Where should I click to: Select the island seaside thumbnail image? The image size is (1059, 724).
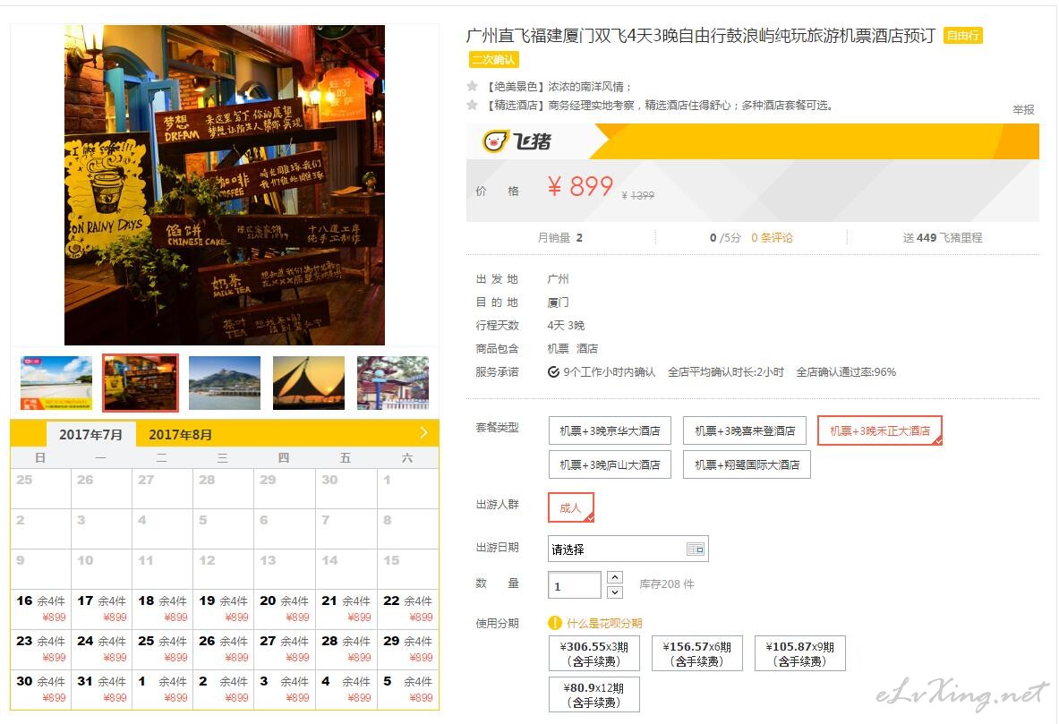[x=224, y=383]
